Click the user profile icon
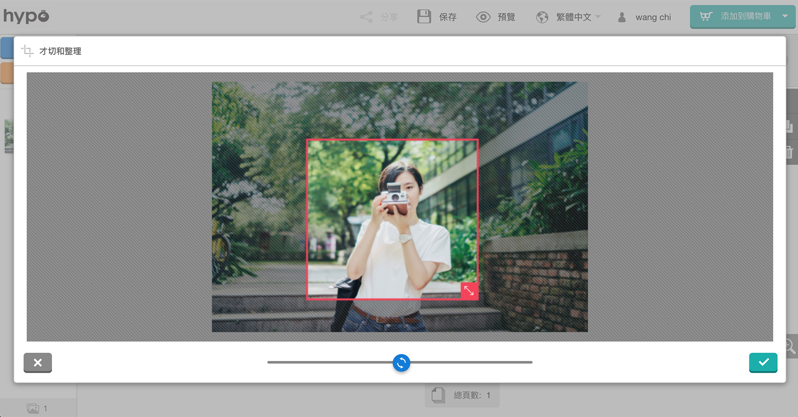The height and width of the screenshot is (417, 798). coord(622,17)
